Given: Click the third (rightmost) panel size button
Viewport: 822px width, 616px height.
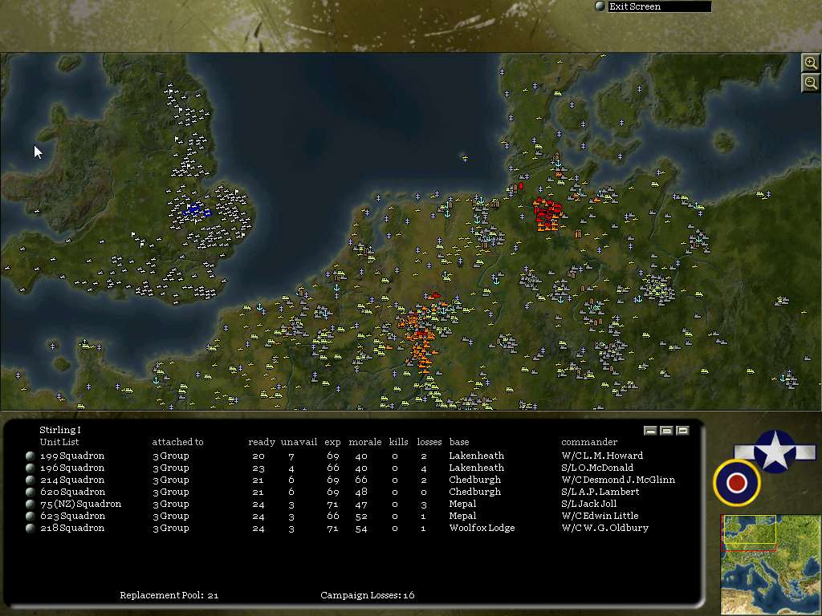Looking at the screenshot, I should 682,431.
